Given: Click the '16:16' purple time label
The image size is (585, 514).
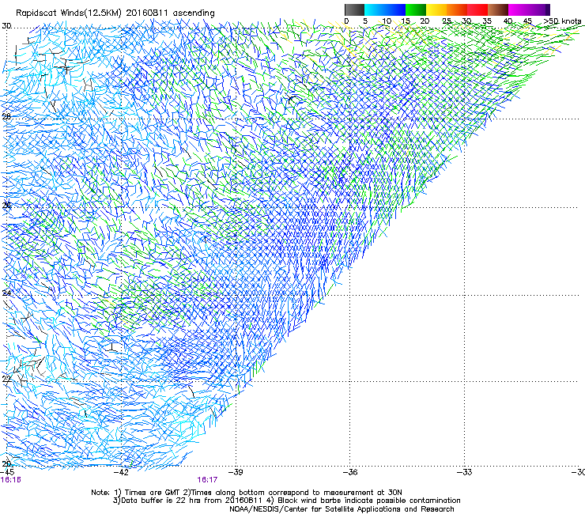Looking at the screenshot, I should [x=11, y=480].
